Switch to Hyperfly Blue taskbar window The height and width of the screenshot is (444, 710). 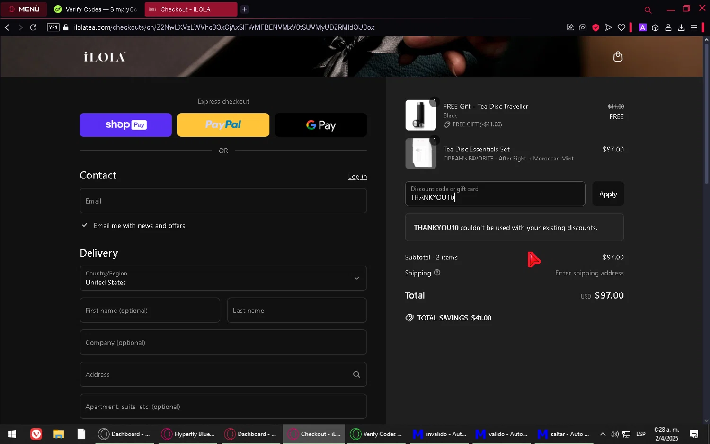point(188,434)
